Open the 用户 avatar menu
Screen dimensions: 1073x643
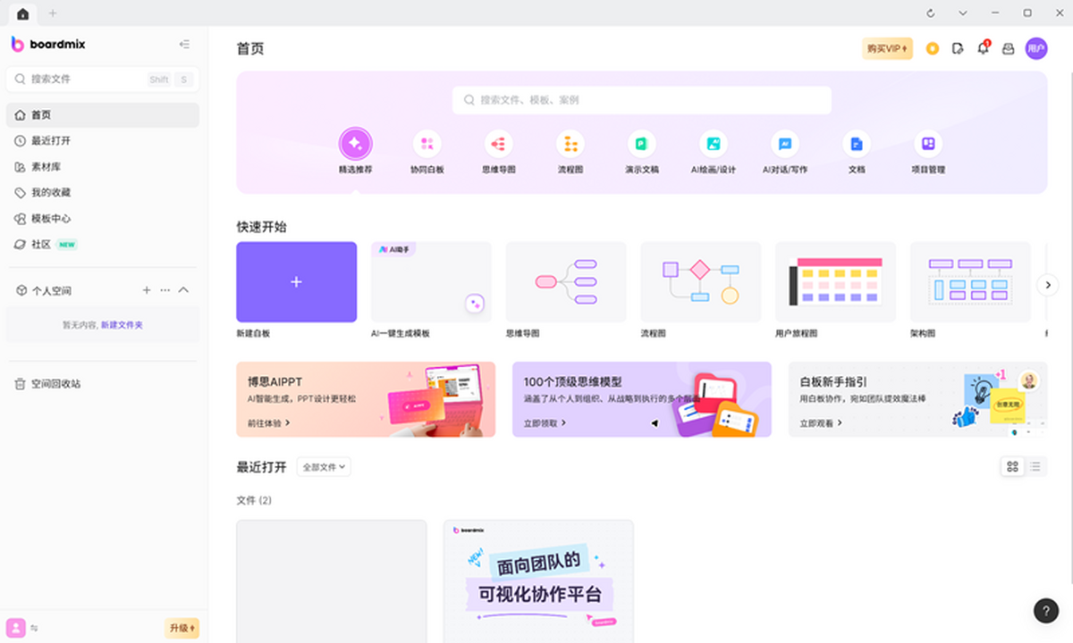coord(1036,48)
